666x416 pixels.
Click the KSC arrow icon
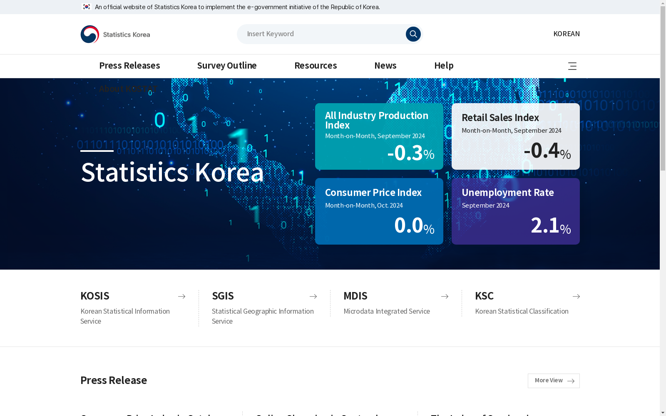click(x=576, y=296)
